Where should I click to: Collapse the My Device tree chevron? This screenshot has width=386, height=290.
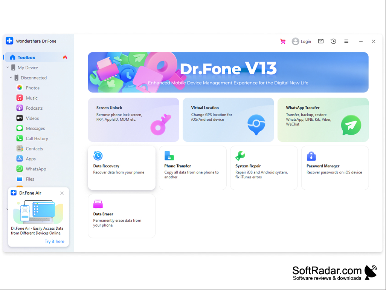8,68
